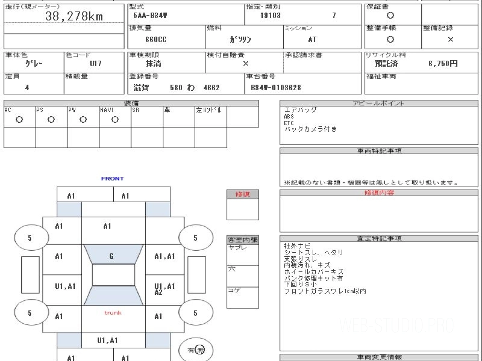Image resolution: width=482 pixels, height=361 pixels.
Task: Click the 左ハンドル equipment cell
Action: click(211, 117)
